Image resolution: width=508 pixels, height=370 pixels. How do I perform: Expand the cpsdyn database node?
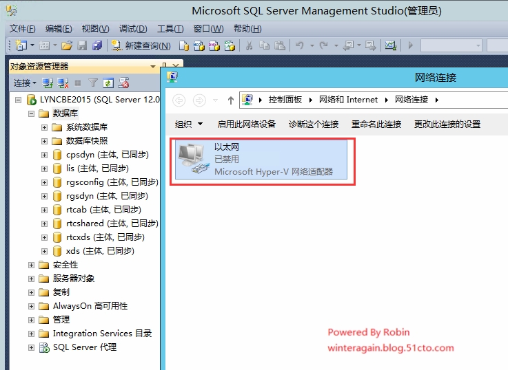pos(44,155)
